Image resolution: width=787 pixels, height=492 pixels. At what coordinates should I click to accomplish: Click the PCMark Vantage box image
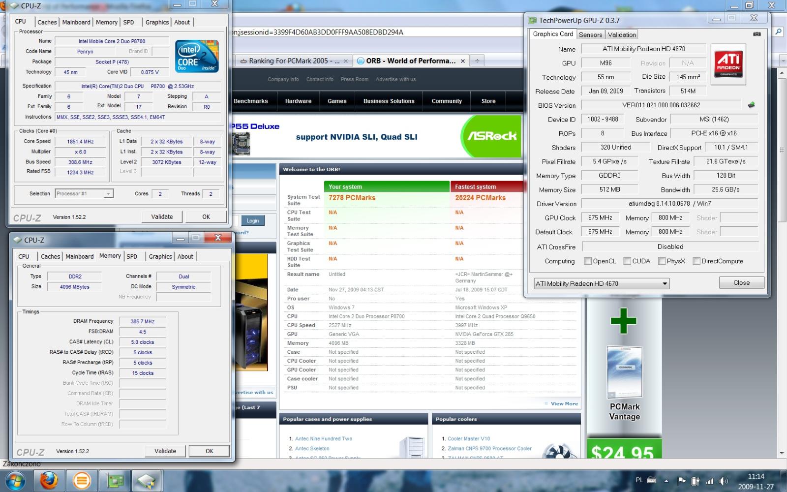click(625, 371)
